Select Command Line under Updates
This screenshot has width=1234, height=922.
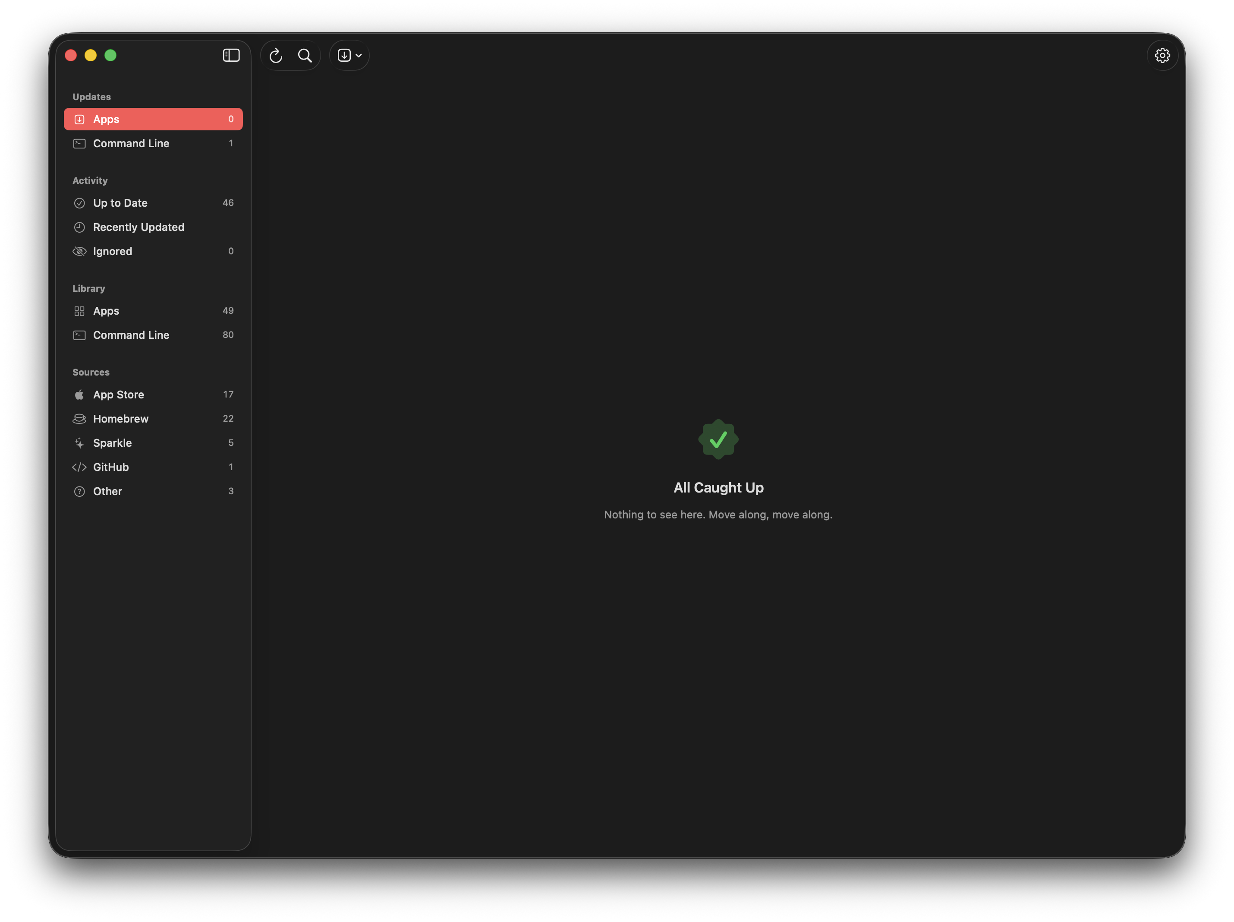(x=153, y=143)
